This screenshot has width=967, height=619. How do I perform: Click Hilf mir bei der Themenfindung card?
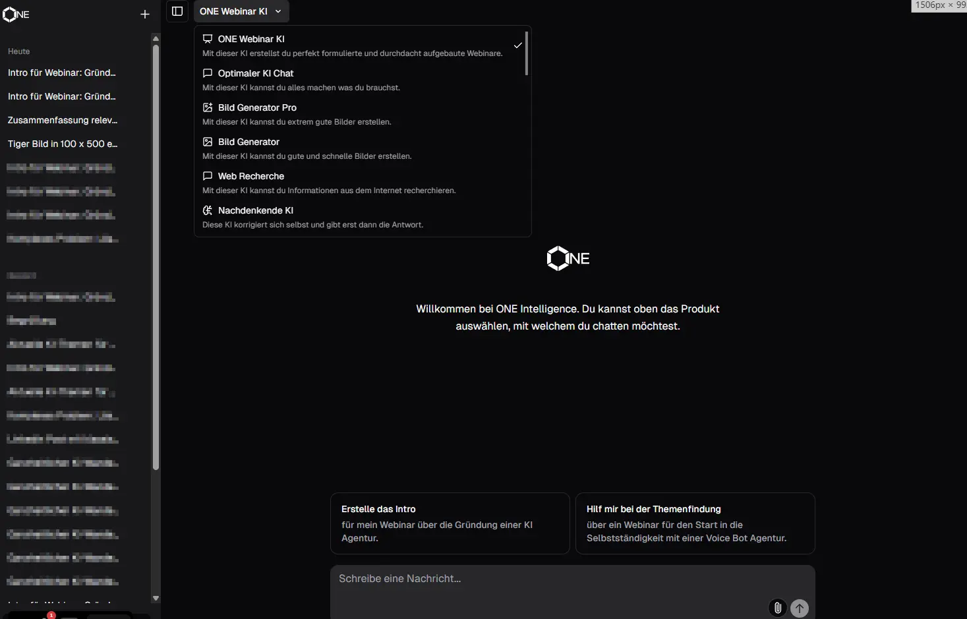click(695, 523)
